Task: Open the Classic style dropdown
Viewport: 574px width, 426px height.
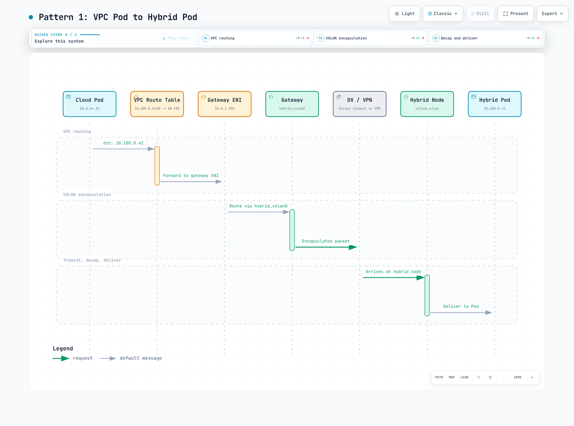Action: [x=443, y=14]
